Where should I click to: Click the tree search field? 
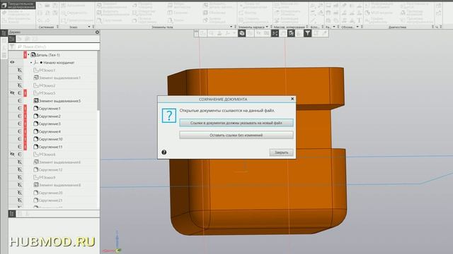58,47
